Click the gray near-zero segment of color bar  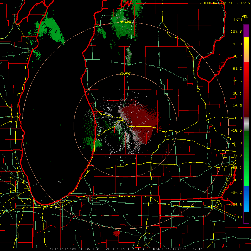[246, 124]
